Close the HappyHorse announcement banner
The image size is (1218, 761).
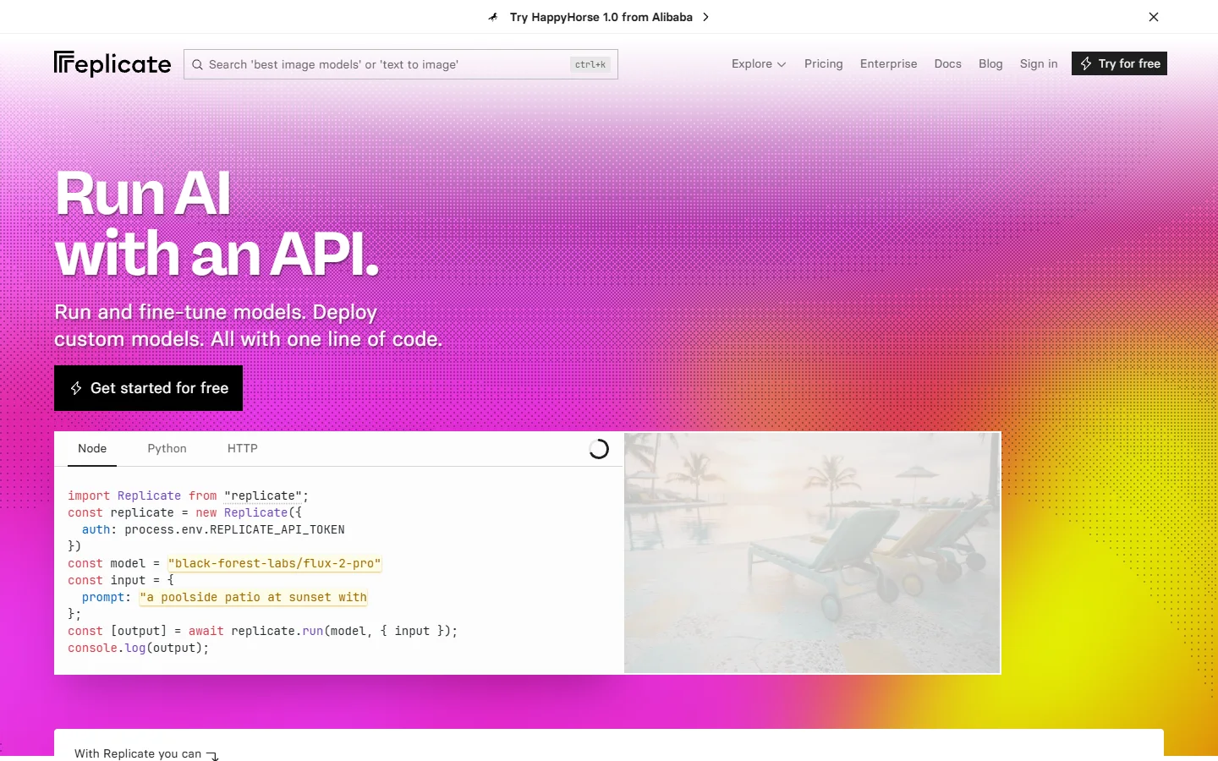pyautogui.click(x=1154, y=17)
